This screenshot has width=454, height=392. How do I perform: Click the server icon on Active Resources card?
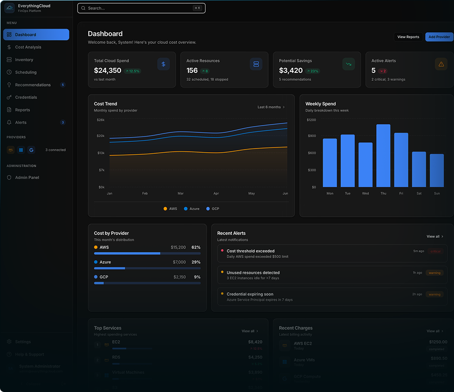click(256, 64)
